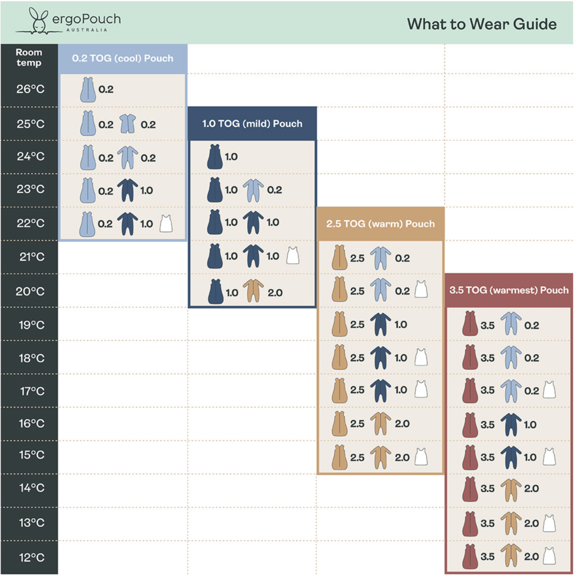
Task: Select the tan 2.5 sleeping bag at 21°C
Action: click(x=339, y=257)
